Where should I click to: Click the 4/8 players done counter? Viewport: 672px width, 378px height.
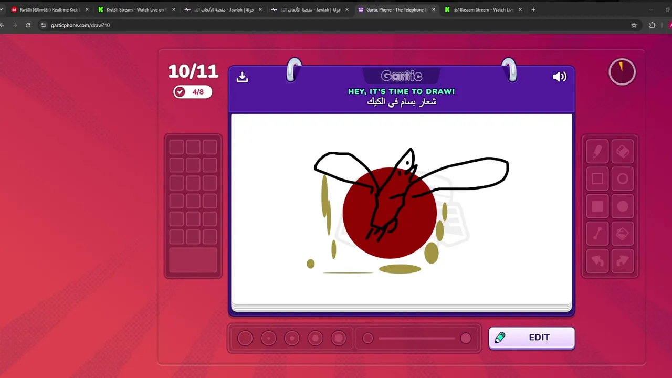(193, 92)
